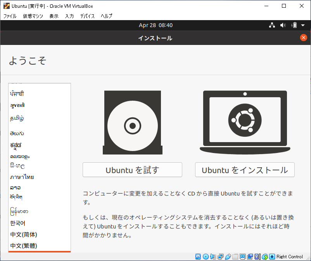Click the shared folders status icon

[235, 256]
